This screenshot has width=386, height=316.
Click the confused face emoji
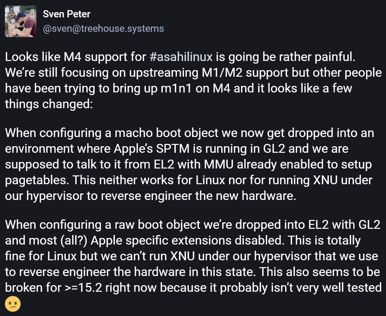tap(13, 304)
